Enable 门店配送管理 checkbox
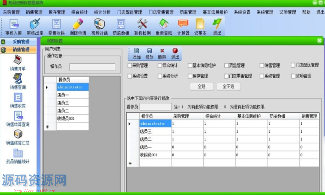Viewport: 325px width, 195px height. point(293,65)
